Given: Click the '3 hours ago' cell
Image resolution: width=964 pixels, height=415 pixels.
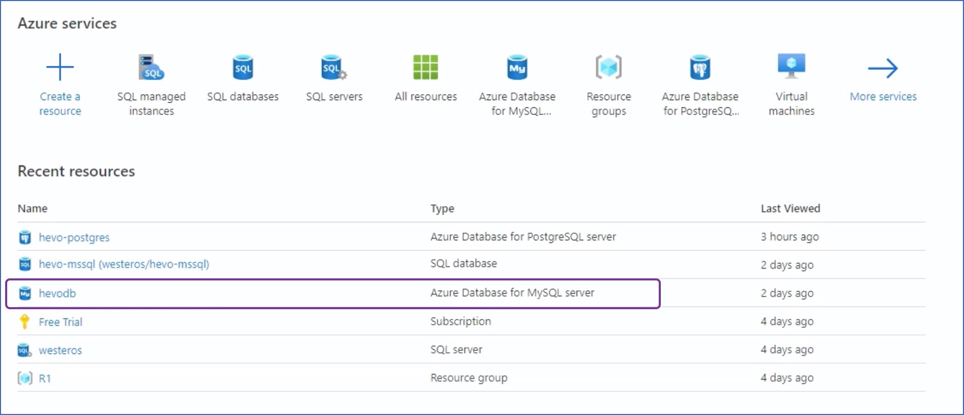Looking at the screenshot, I should [x=790, y=237].
